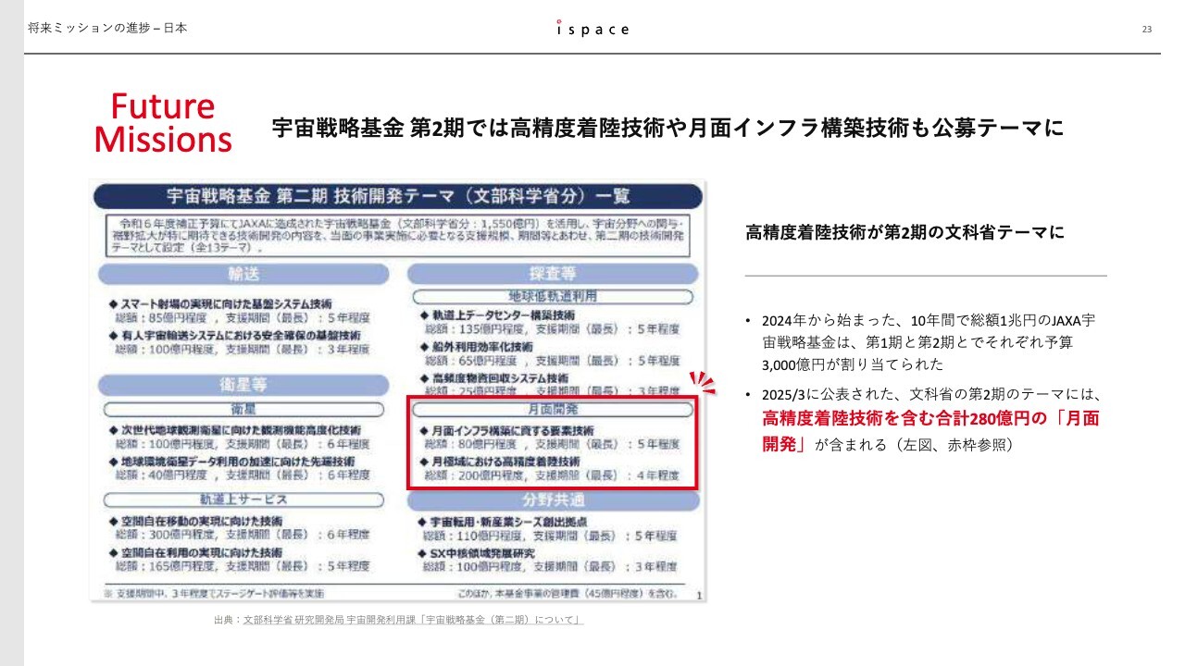This screenshot has height=666, width=1185.
Task: Click the subheading 高精度着陸技術が第2期の文科省テーマに
Action: click(x=905, y=233)
